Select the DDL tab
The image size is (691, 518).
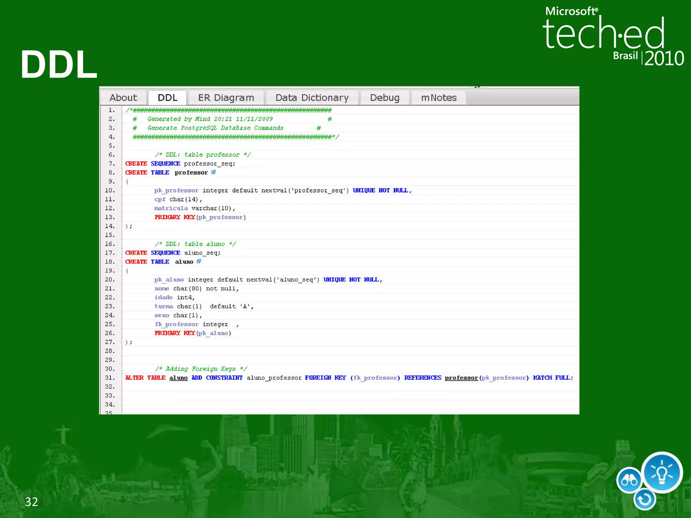pos(167,98)
